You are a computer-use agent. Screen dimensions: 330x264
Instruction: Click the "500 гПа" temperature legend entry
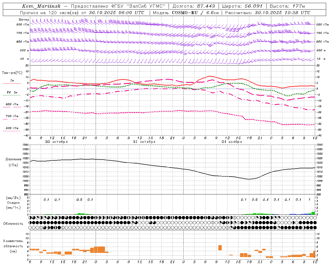point(12,128)
